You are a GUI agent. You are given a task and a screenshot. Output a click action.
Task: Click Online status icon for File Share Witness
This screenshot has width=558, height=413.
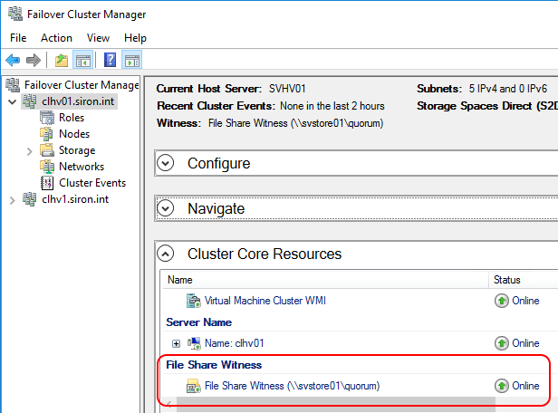coord(502,386)
